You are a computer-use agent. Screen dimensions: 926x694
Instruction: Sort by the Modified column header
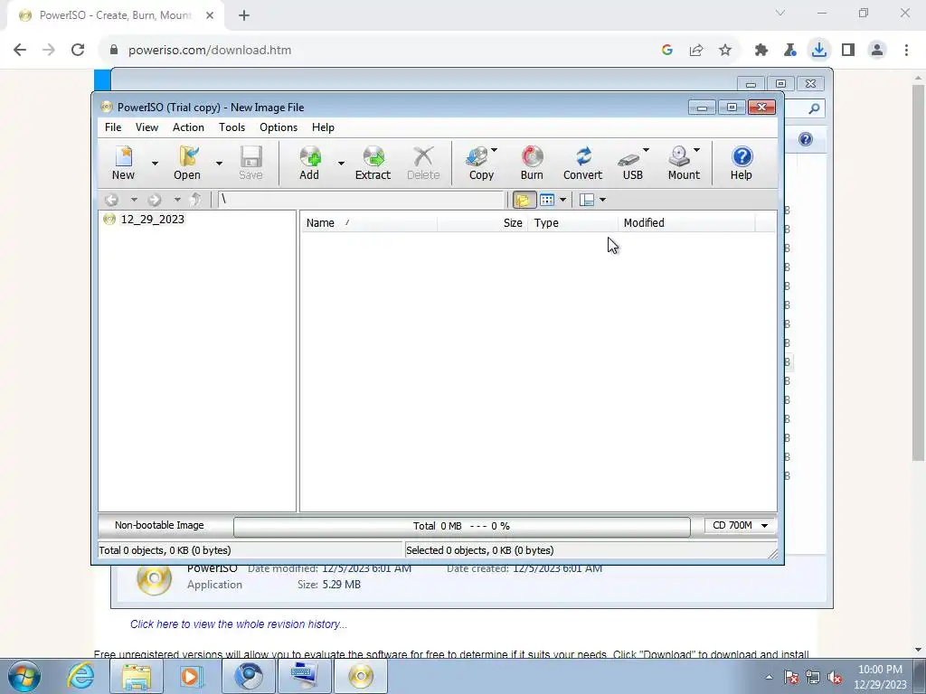[x=686, y=223]
